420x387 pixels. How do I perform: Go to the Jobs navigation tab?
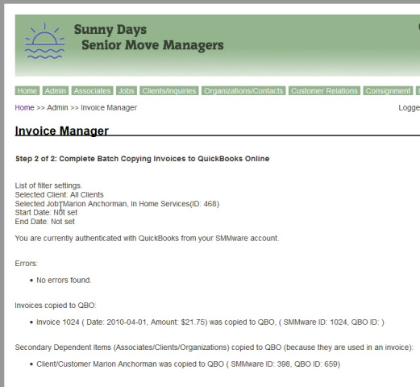pos(127,91)
